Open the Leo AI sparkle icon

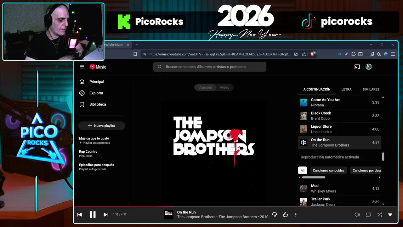click(x=379, y=54)
